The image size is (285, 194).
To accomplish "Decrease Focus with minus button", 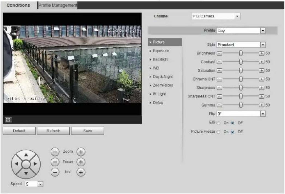I will 55,162.
